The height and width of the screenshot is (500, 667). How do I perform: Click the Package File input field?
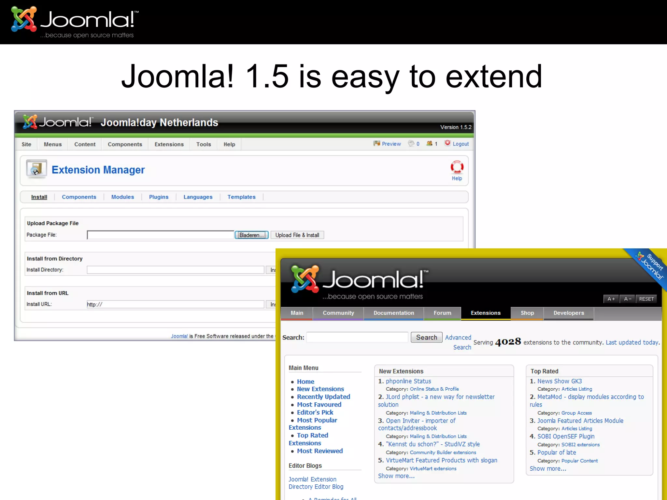(x=160, y=235)
